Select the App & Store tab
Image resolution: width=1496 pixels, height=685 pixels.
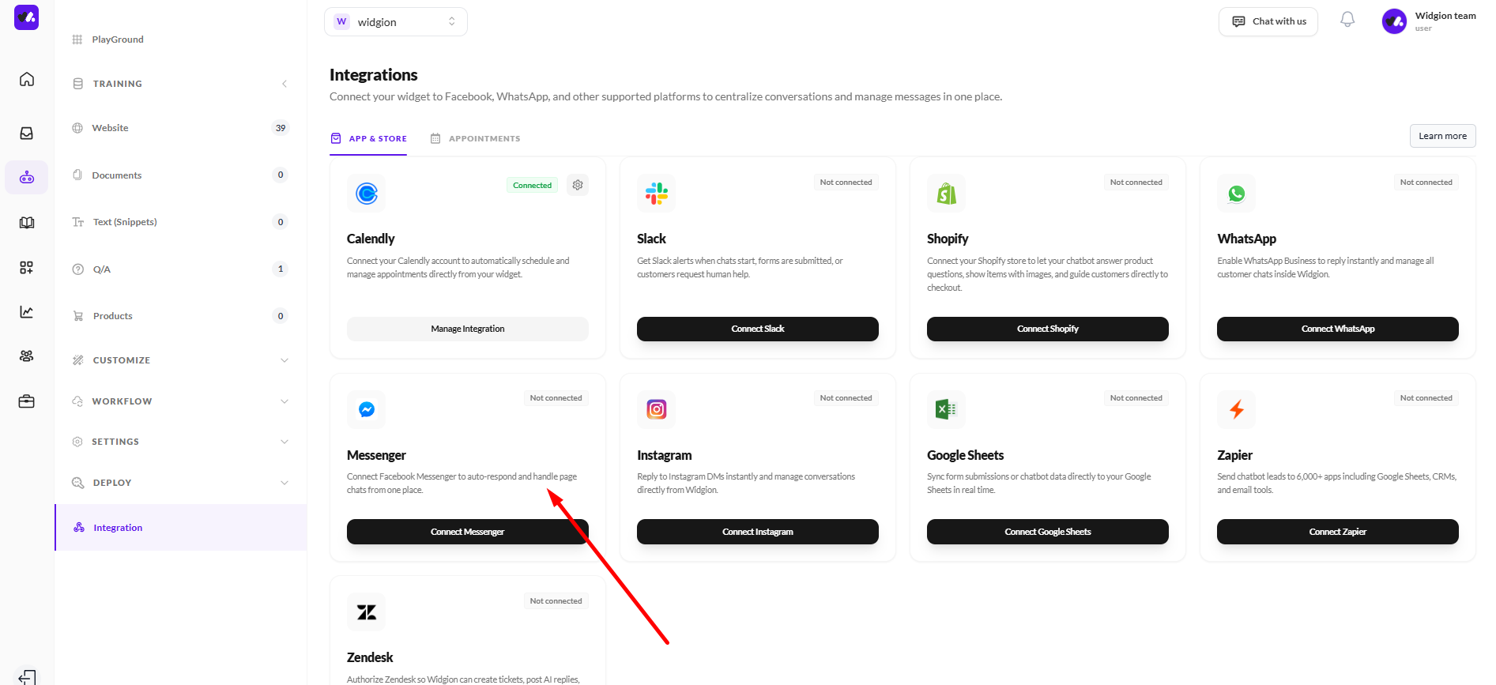369,139
